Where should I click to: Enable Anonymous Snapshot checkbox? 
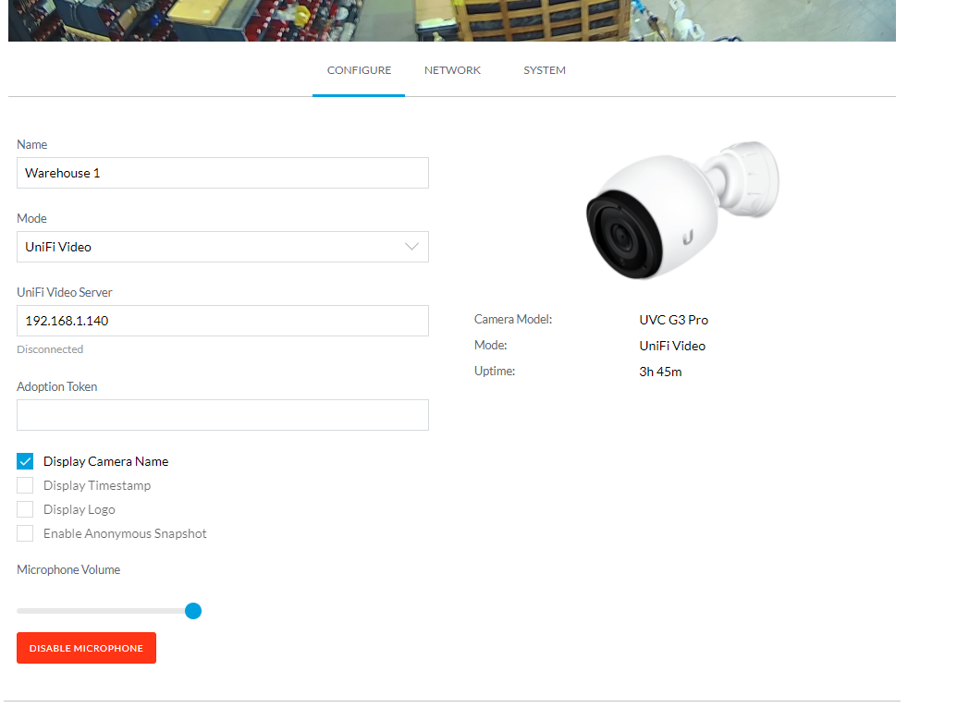(25, 533)
